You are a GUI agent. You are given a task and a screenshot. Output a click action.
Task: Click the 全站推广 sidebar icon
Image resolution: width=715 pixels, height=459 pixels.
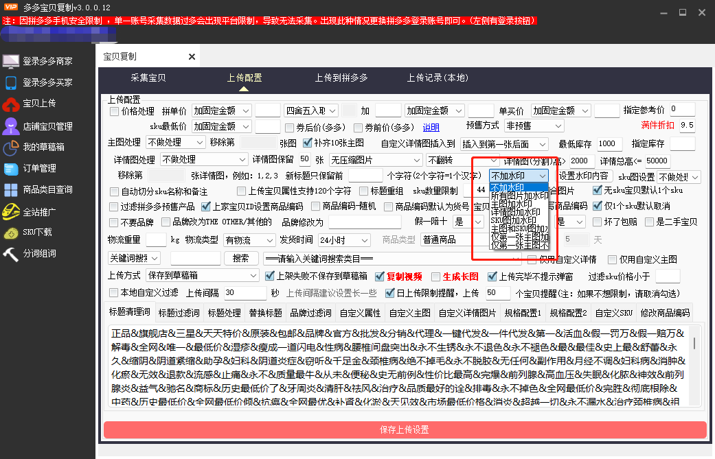tap(11, 212)
